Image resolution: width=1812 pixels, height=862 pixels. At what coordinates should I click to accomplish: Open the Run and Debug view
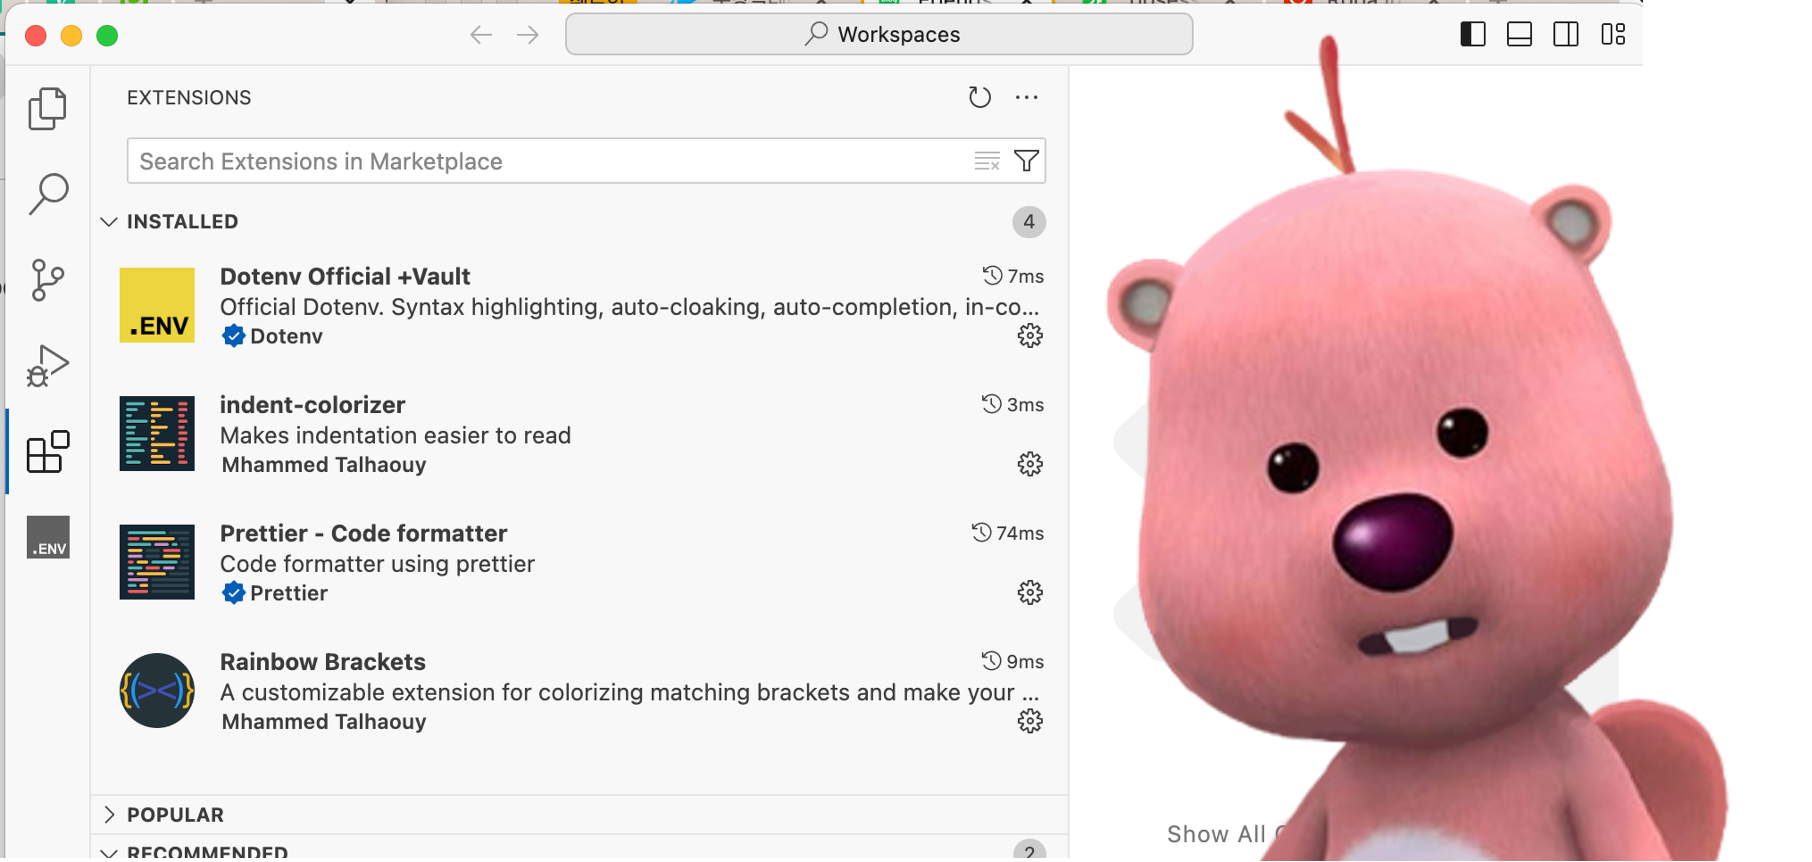(x=47, y=366)
